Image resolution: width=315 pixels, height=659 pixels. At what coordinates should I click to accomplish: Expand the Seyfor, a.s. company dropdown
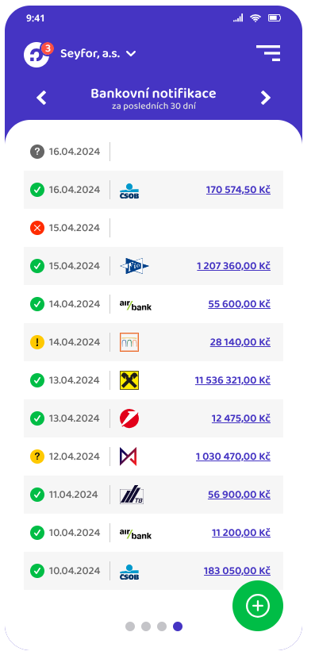(98, 54)
